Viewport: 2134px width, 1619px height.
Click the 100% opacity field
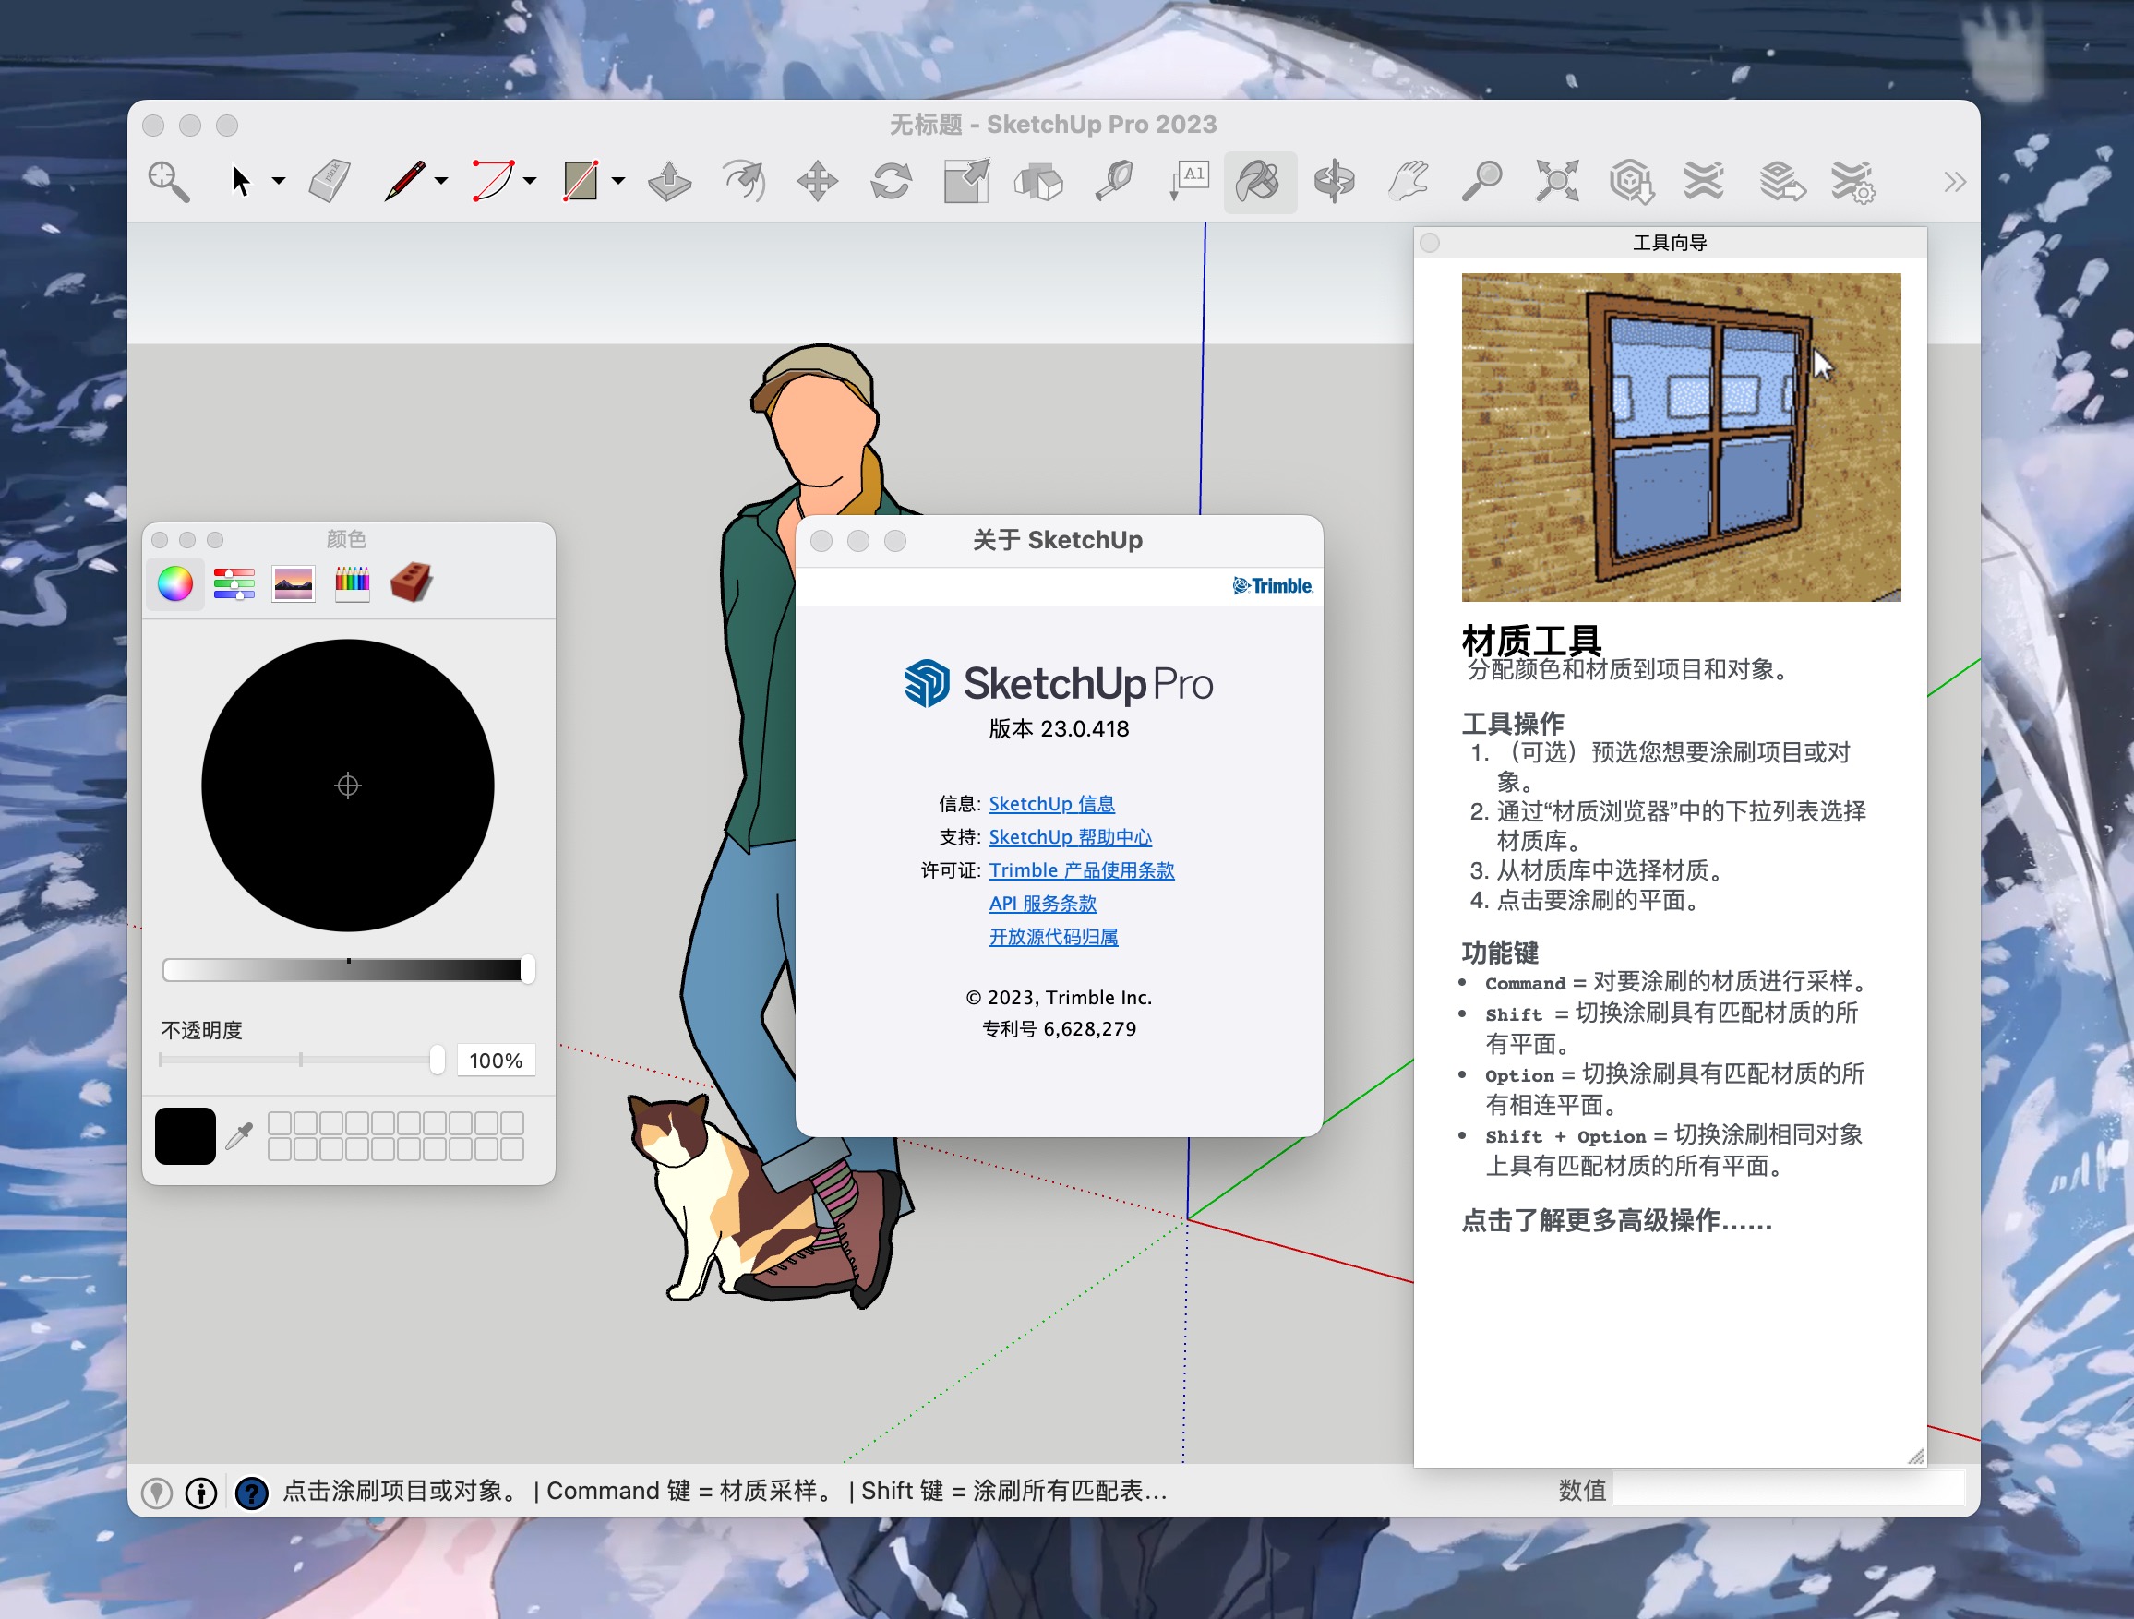pos(496,1061)
